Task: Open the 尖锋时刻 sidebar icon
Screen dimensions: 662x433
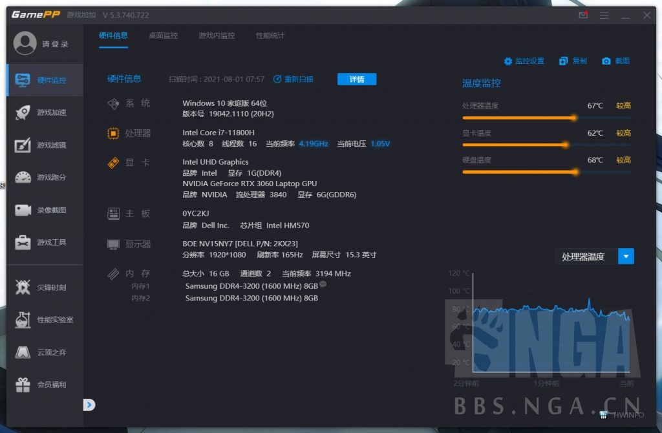Action: 23,288
